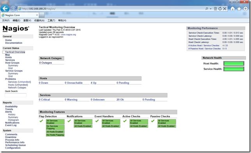Click the browser forward arrow button
251x153 pixels.
(13, 9)
